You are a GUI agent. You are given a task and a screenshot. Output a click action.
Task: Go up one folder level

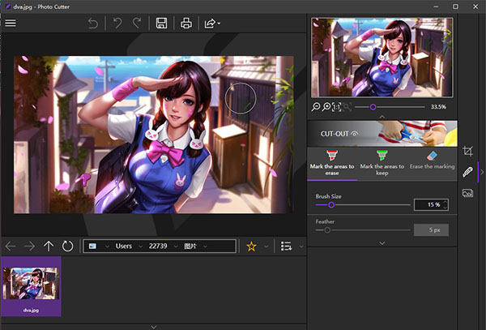49,246
